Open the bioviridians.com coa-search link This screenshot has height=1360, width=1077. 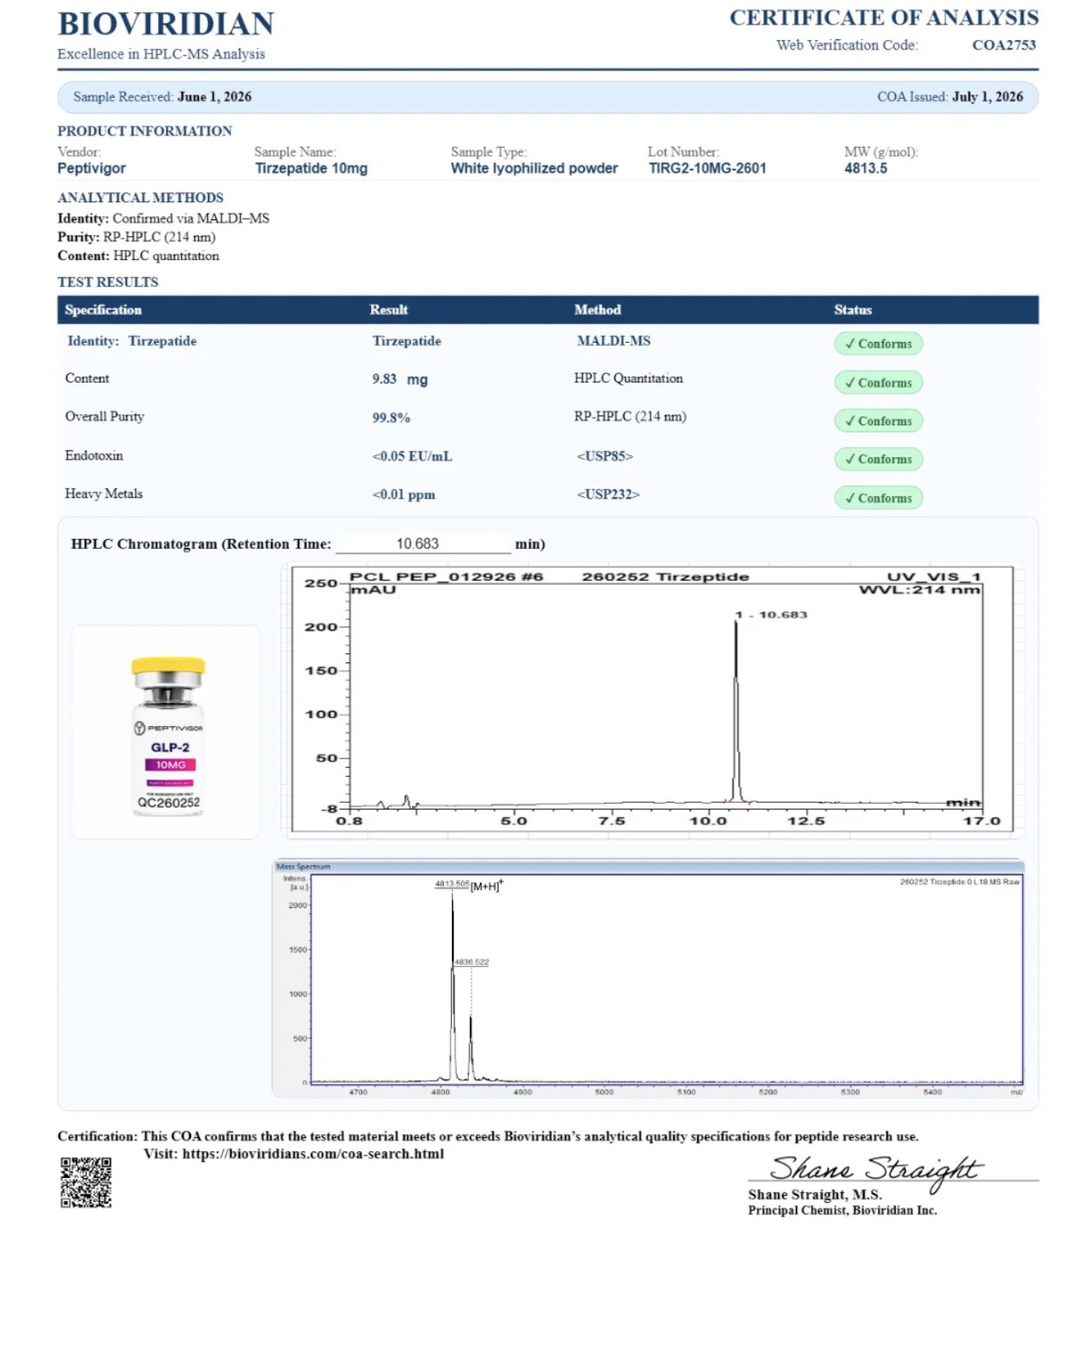click(x=313, y=1154)
